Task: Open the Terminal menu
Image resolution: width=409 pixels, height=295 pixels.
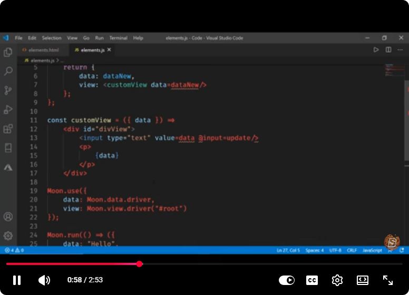Action: click(119, 38)
